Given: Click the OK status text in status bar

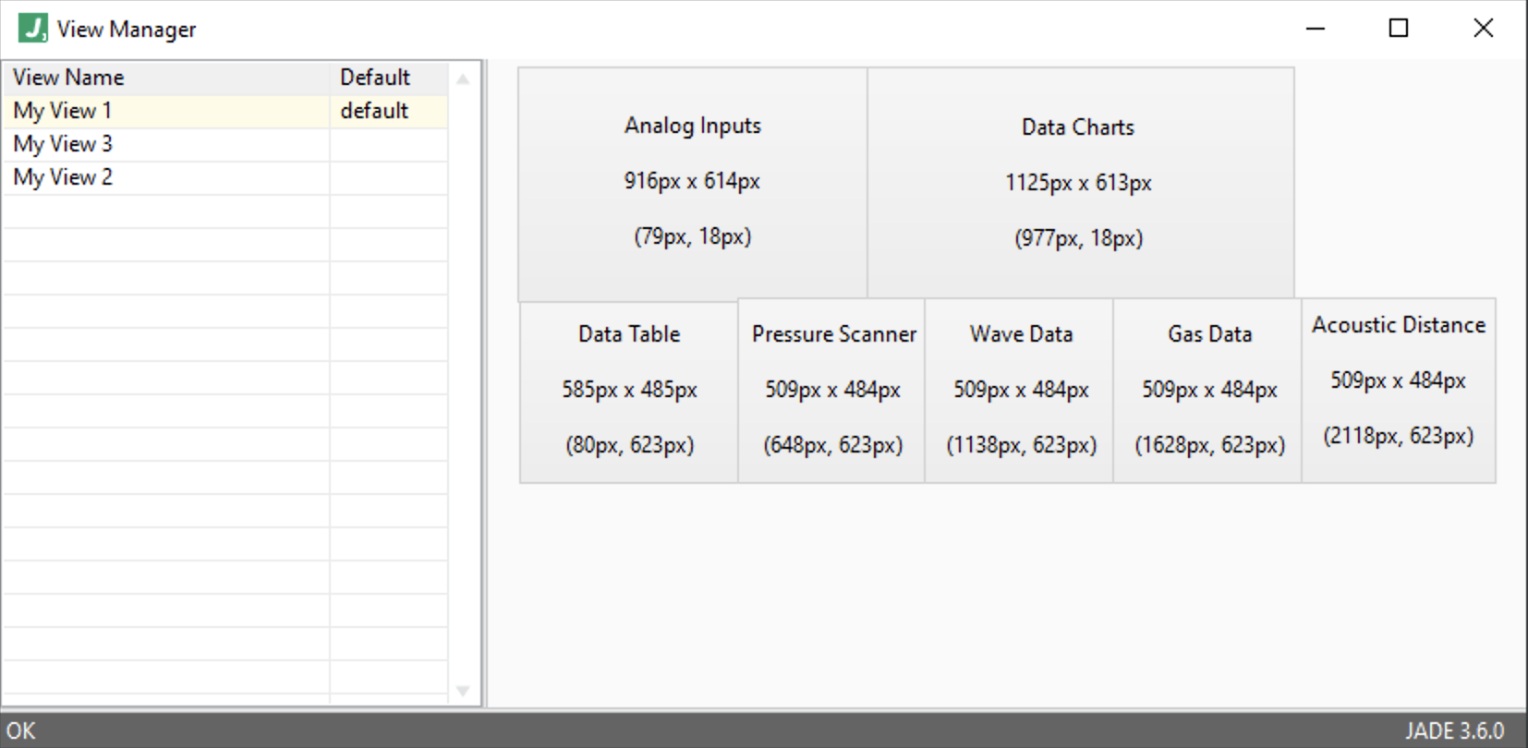Looking at the screenshot, I should (20, 731).
